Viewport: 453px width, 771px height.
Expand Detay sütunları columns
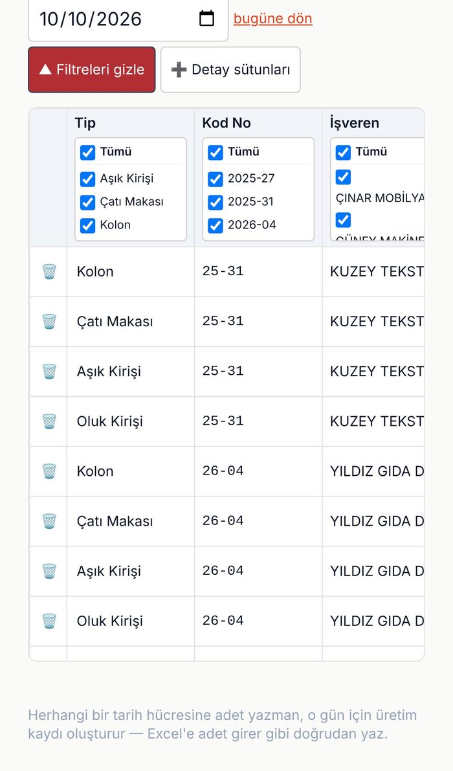click(230, 70)
